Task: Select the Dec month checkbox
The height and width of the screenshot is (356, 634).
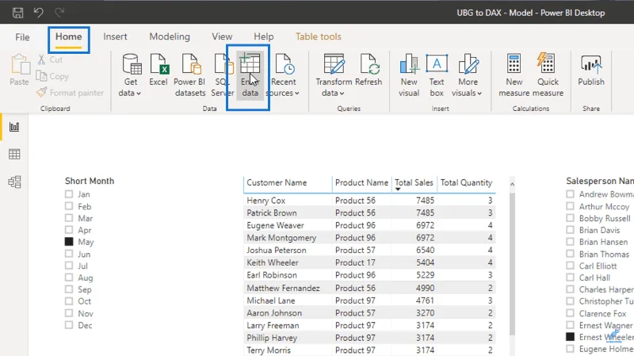Action: (69, 325)
